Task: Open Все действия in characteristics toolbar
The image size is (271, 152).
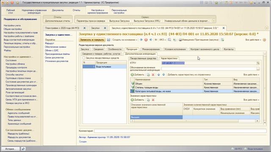Action: click(x=251, y=75)
